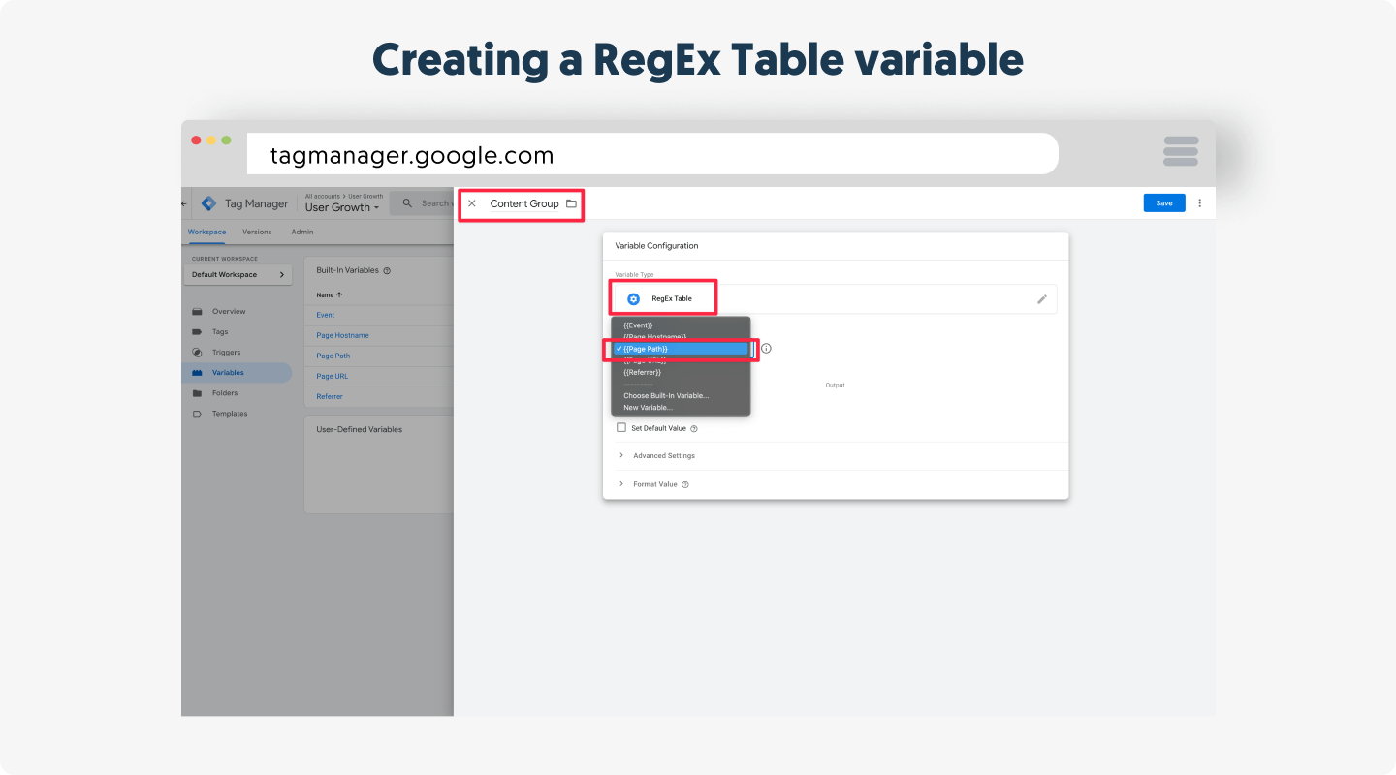Viewport: 1396px width, 775px height.
Task: Open the Referrer link in variables table
Action: pyautogui.click(x=330, y=396)
